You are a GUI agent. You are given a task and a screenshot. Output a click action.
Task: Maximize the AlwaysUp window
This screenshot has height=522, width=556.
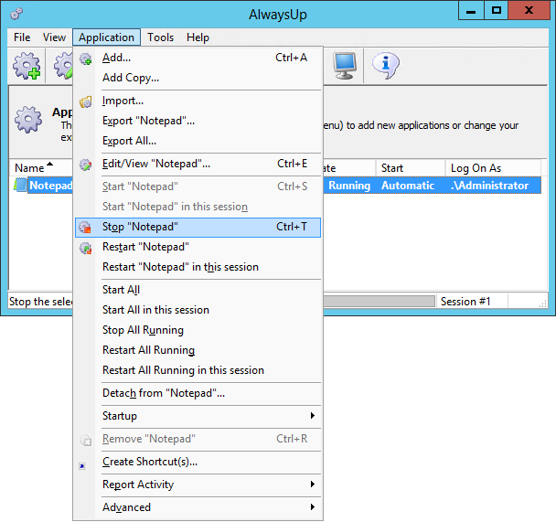click(497, 10)
